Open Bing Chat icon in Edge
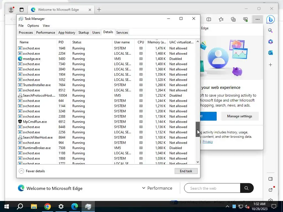Image resolution: width=283 pixels, height=212 pixels. pyautogui.click(x=270, y=20)
